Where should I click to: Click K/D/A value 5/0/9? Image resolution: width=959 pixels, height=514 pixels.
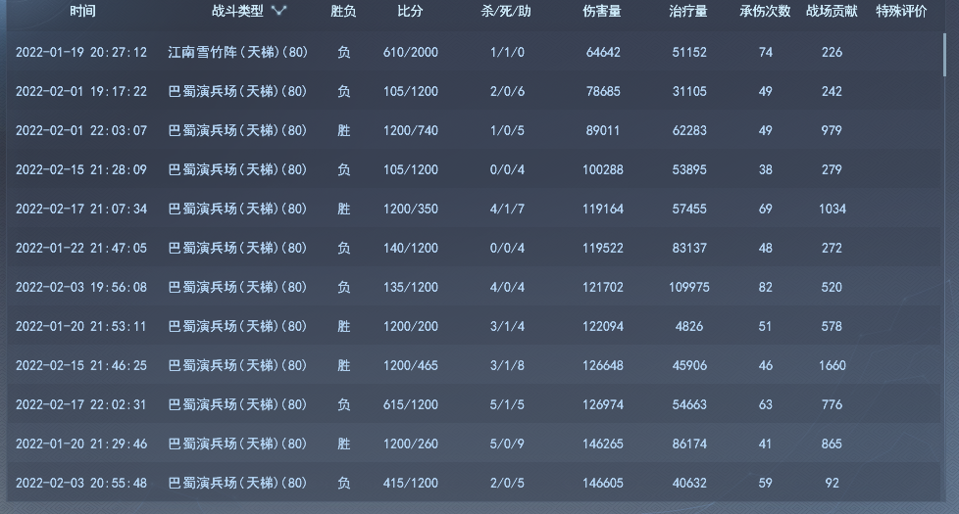[507, 444]
